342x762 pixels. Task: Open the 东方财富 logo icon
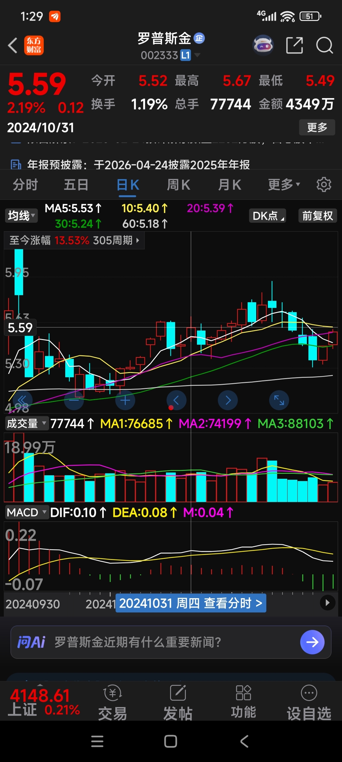(x=34, y=45)
